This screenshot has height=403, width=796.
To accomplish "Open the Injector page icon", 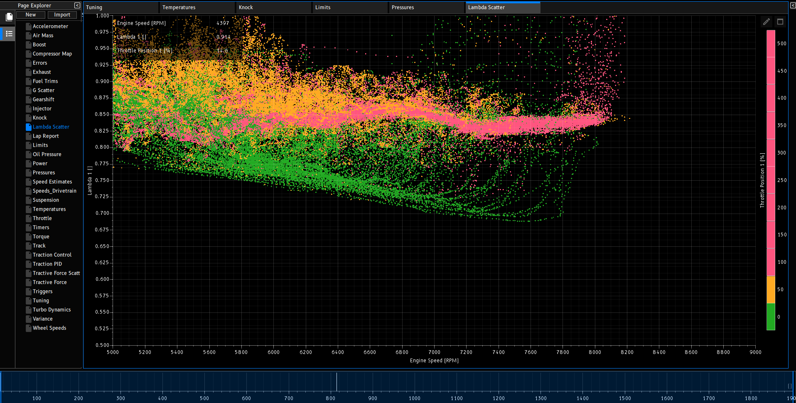I will [29, 108].
